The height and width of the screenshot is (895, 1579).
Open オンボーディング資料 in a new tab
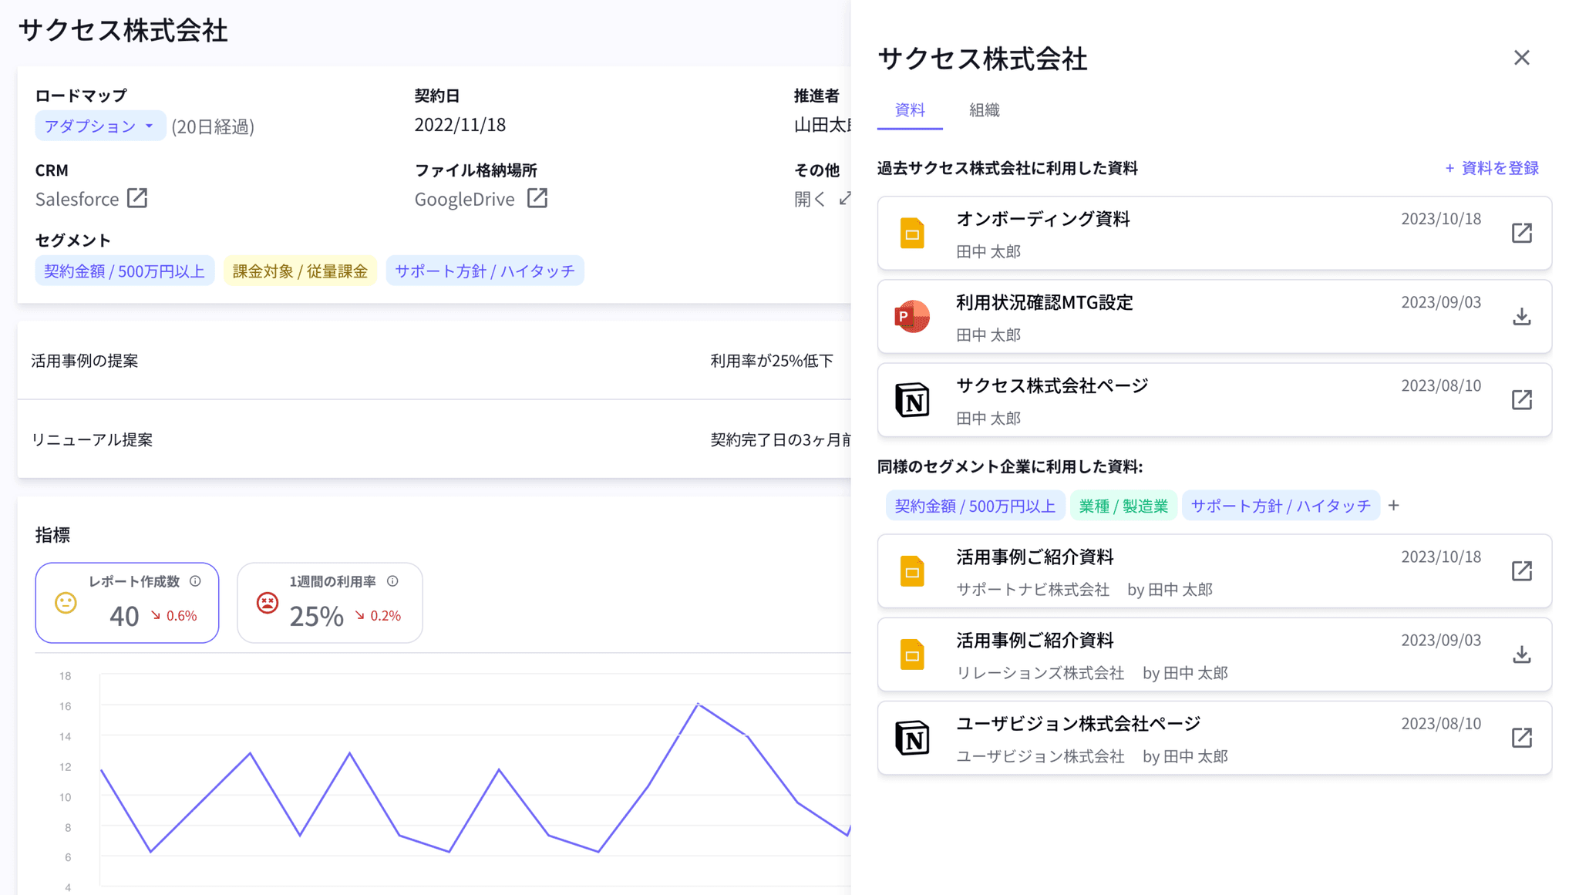(1522, 233)
